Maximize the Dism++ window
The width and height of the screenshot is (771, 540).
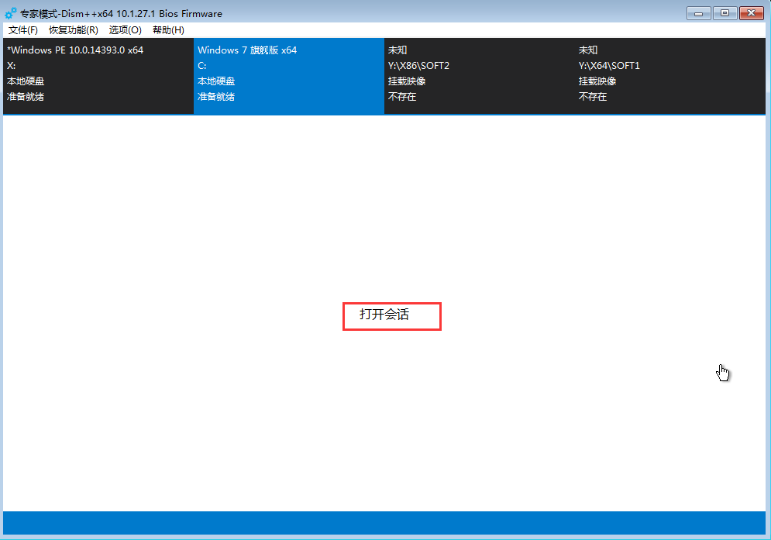725,13
